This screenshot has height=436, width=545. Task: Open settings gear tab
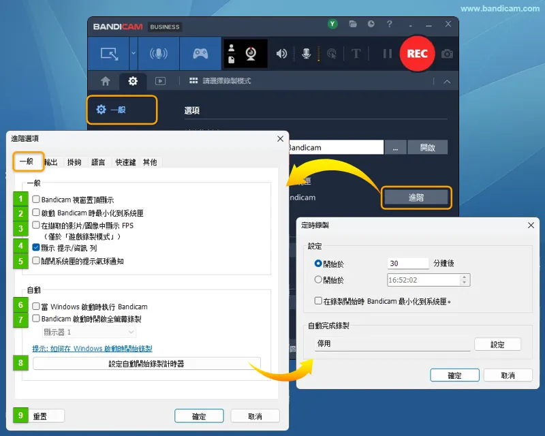point(133,81)
